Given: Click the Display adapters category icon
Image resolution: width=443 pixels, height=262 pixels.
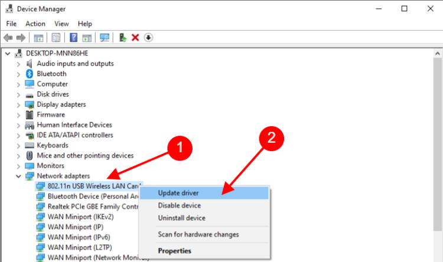Looking at the screenshot, I should pos(30,104).
